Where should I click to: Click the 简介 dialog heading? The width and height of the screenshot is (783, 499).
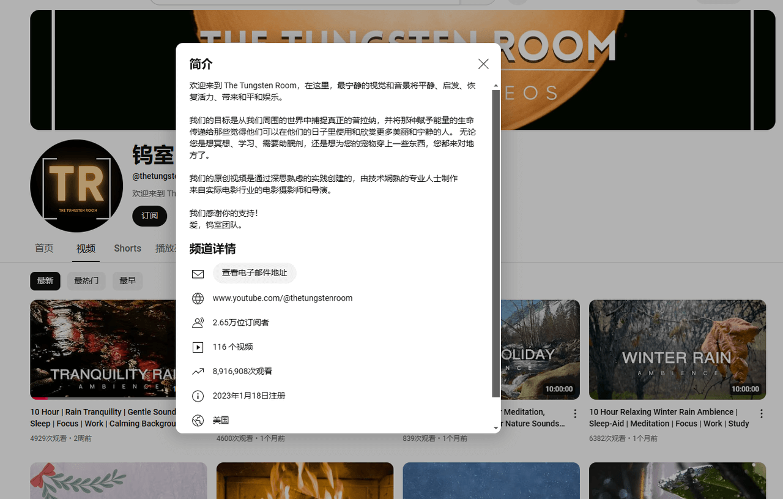(x=201, y=64)
